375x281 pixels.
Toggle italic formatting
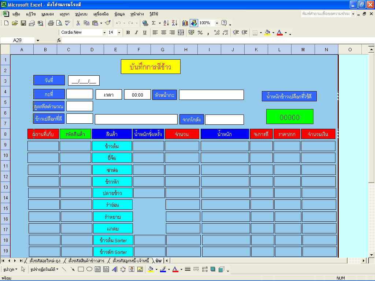point(136,33)
